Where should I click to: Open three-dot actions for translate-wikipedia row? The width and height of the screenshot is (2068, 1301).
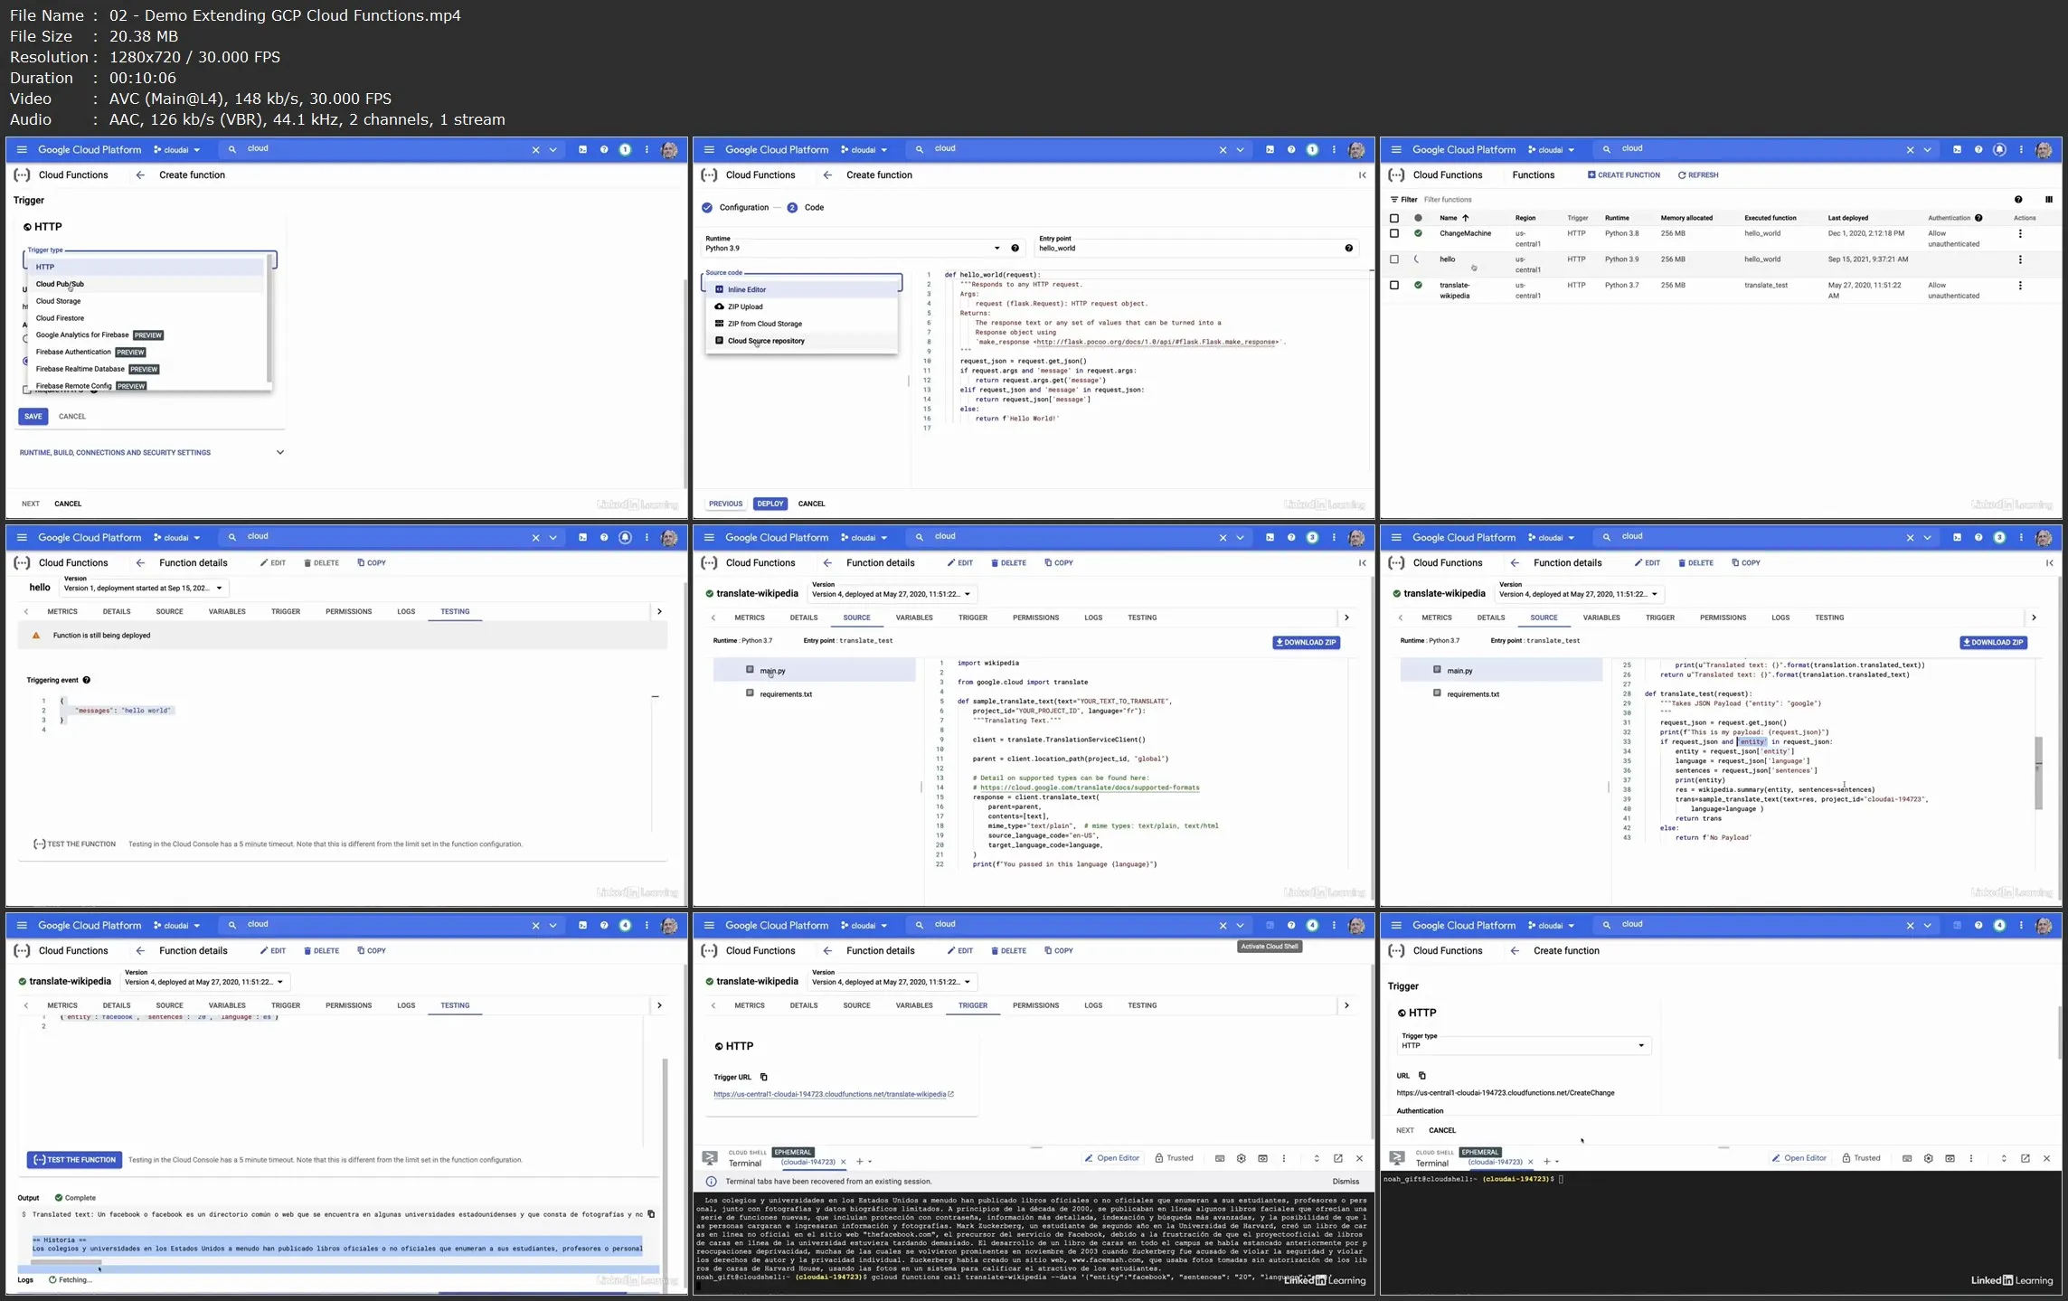point(2020,286)
